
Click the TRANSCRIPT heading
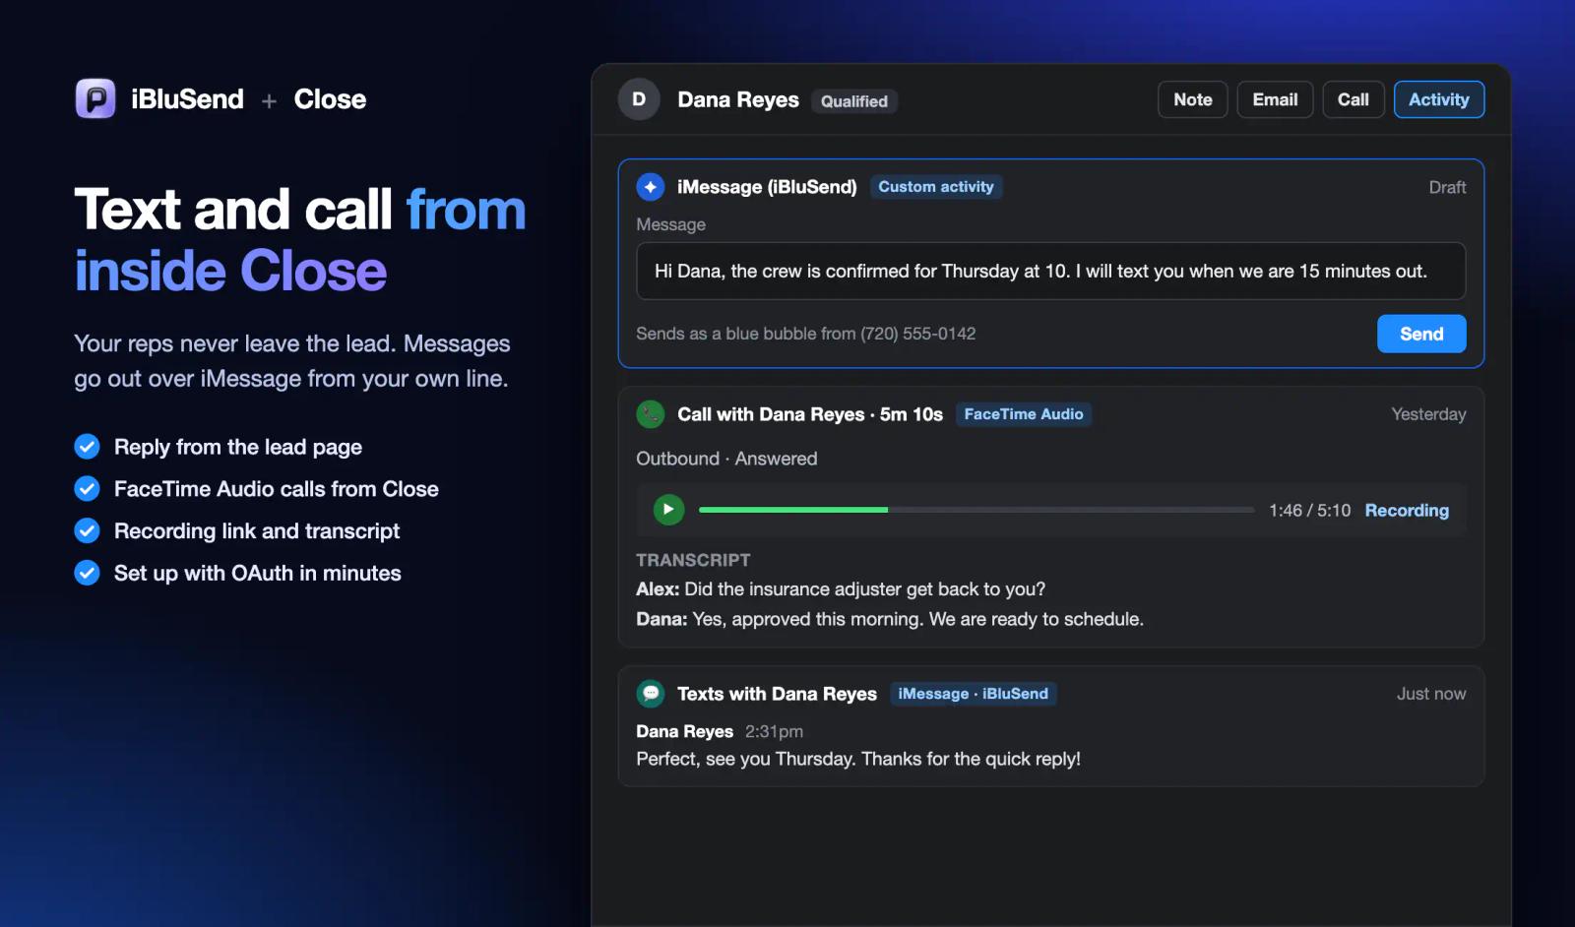tap(693, 560)
